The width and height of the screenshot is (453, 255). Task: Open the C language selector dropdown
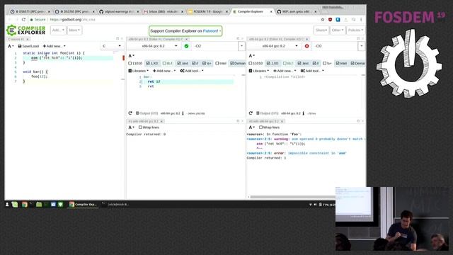(112, 46)
